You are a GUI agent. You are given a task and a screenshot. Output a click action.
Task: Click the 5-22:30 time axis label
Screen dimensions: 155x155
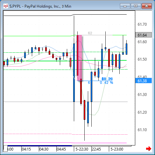(x=82, y=149)
